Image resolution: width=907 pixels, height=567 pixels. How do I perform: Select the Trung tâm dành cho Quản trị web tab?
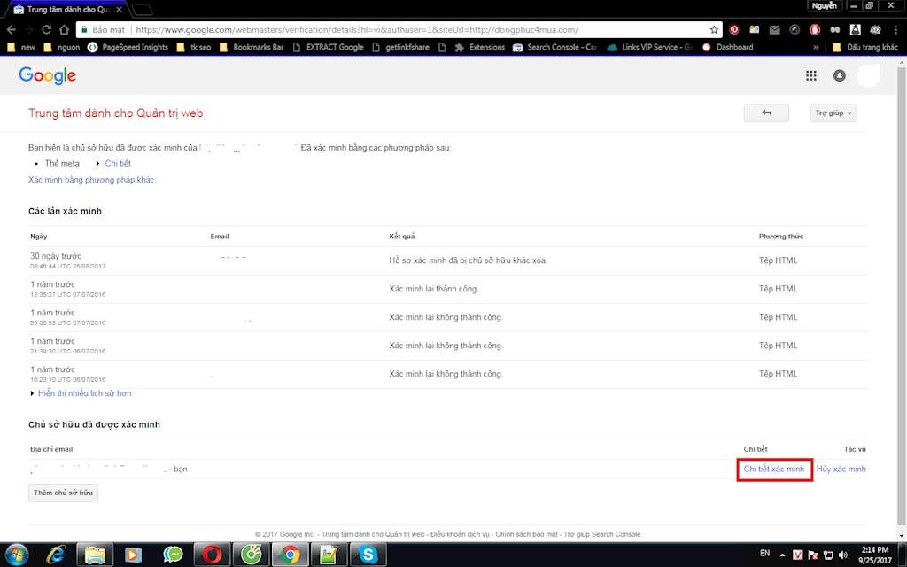(x=67, y=10)
